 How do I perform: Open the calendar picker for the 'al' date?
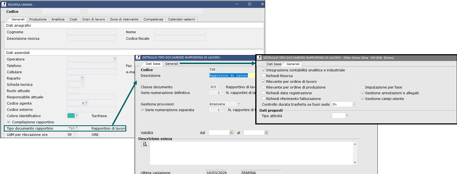(x=266, y=133)
